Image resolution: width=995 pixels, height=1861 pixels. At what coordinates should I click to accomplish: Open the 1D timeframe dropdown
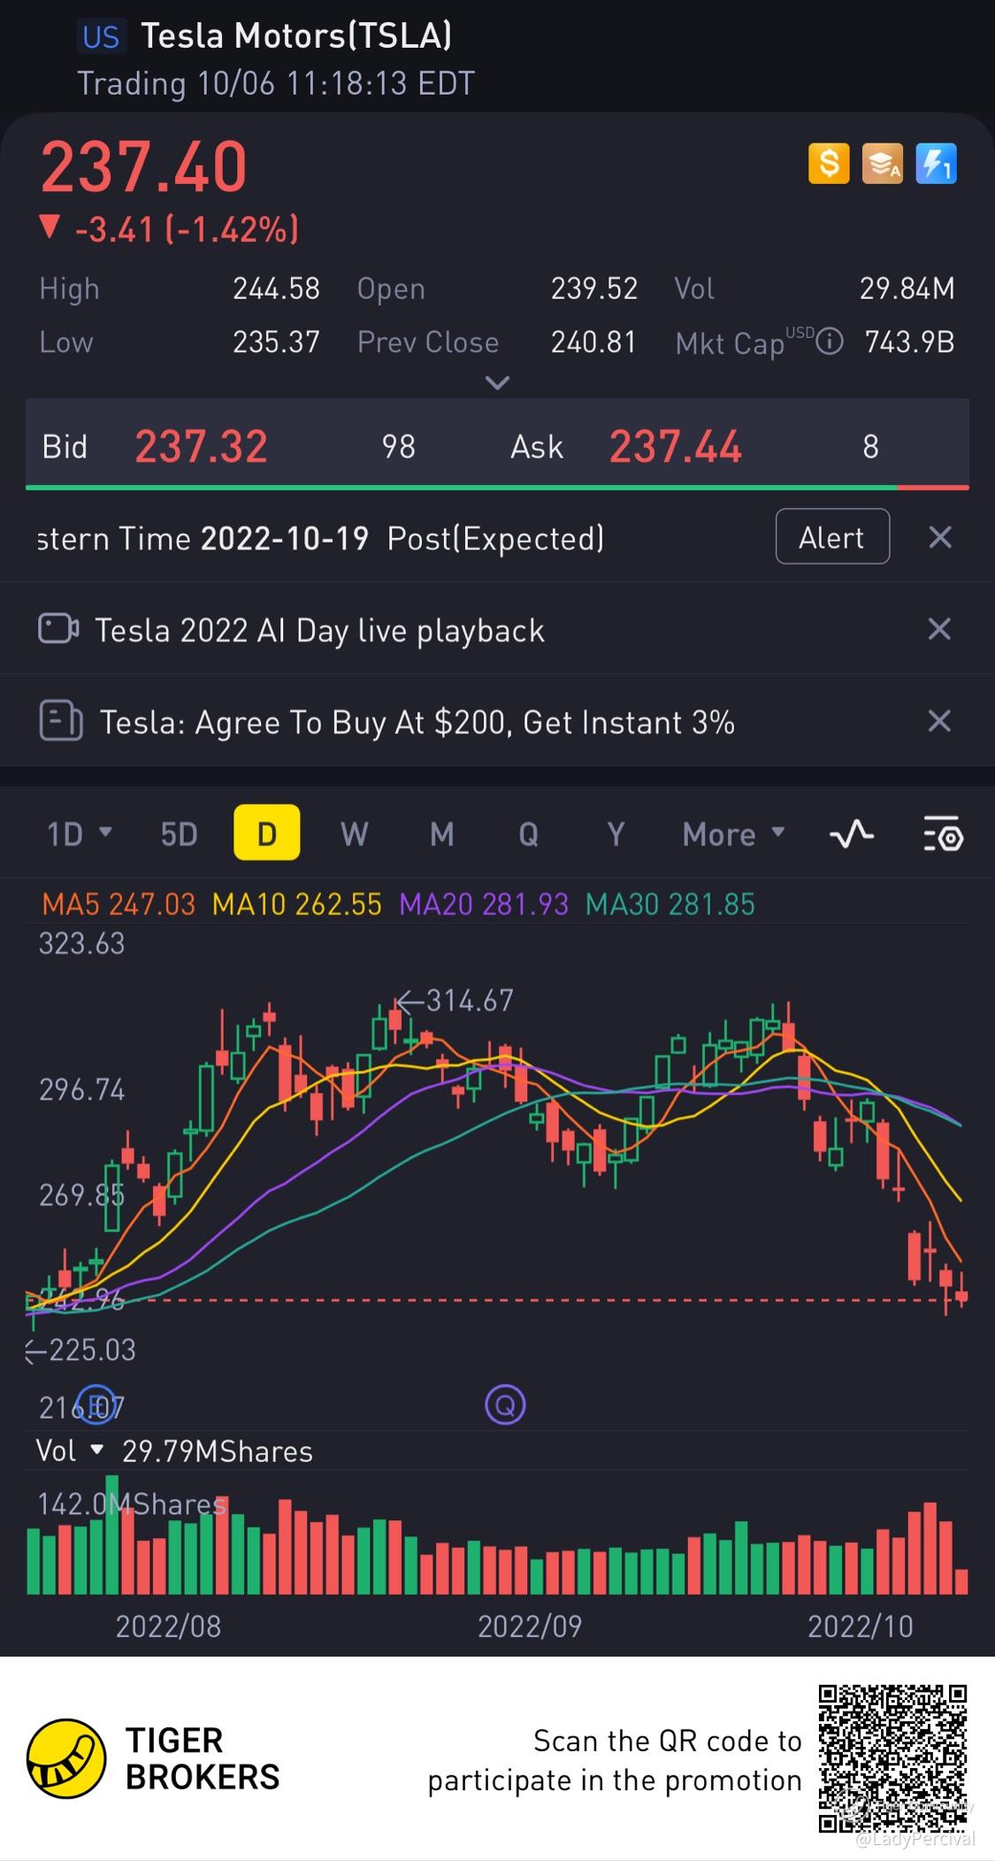click(x=79, y=834)
